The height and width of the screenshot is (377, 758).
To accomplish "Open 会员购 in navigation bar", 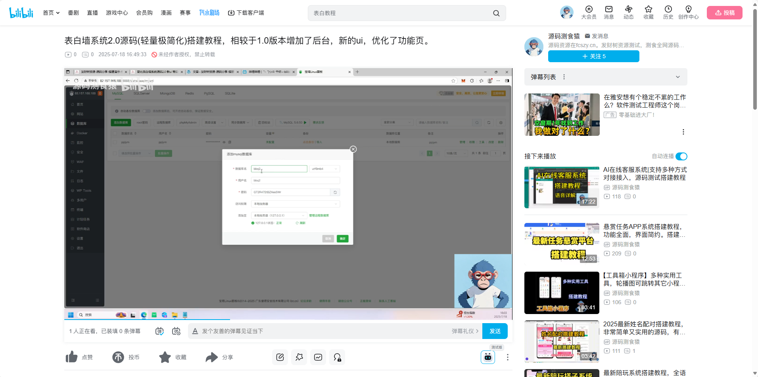I will (144, 13).
